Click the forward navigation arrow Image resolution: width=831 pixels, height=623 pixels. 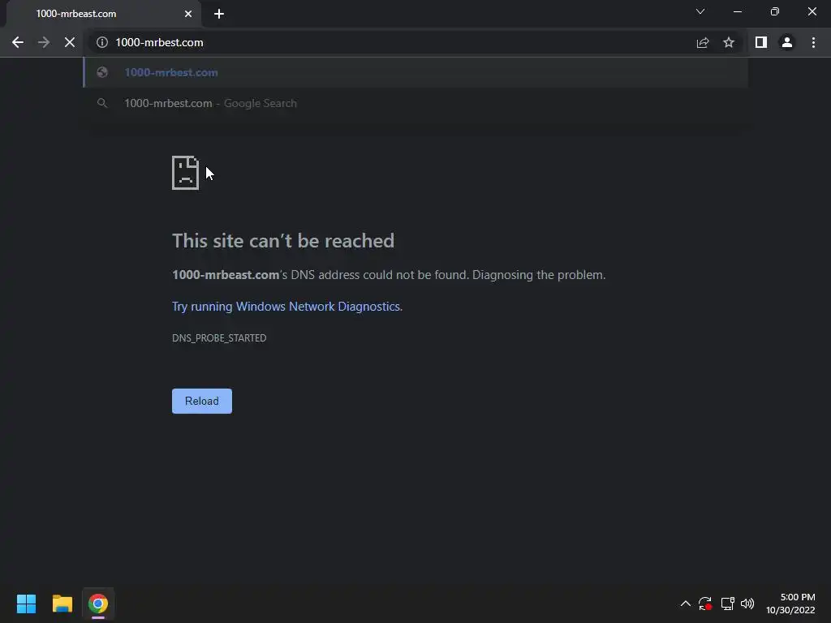[44, 42]
